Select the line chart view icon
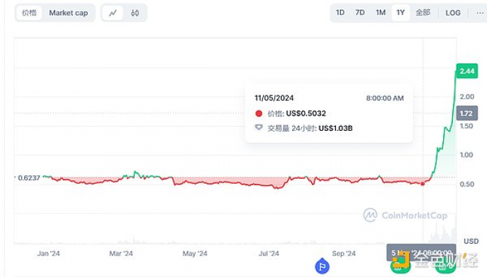Viewport: 487px width, 277px height. [x=113, y=13]
